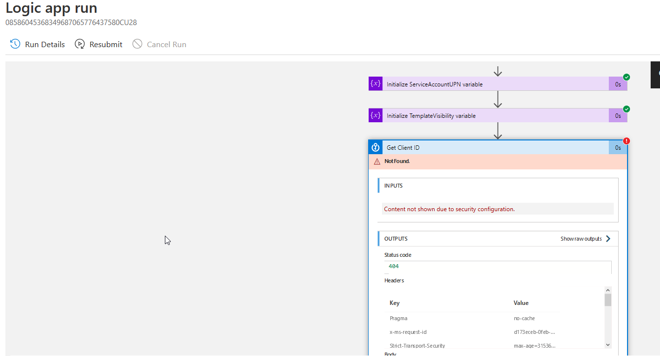Click the truncated x-ms-request-id value
The width and height of the screenshot is (660, 356).
[534, 331]
